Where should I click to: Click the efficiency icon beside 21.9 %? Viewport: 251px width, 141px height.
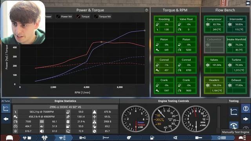pyautogui.click(x=68, y=121)
